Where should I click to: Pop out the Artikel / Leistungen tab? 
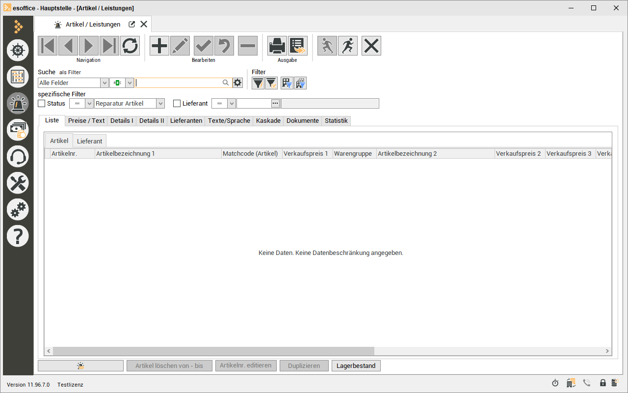[x=131, y=24]
